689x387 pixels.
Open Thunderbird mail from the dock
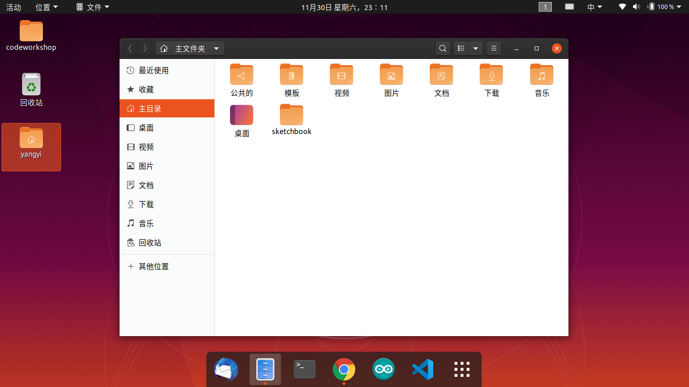tap(226, 369)
